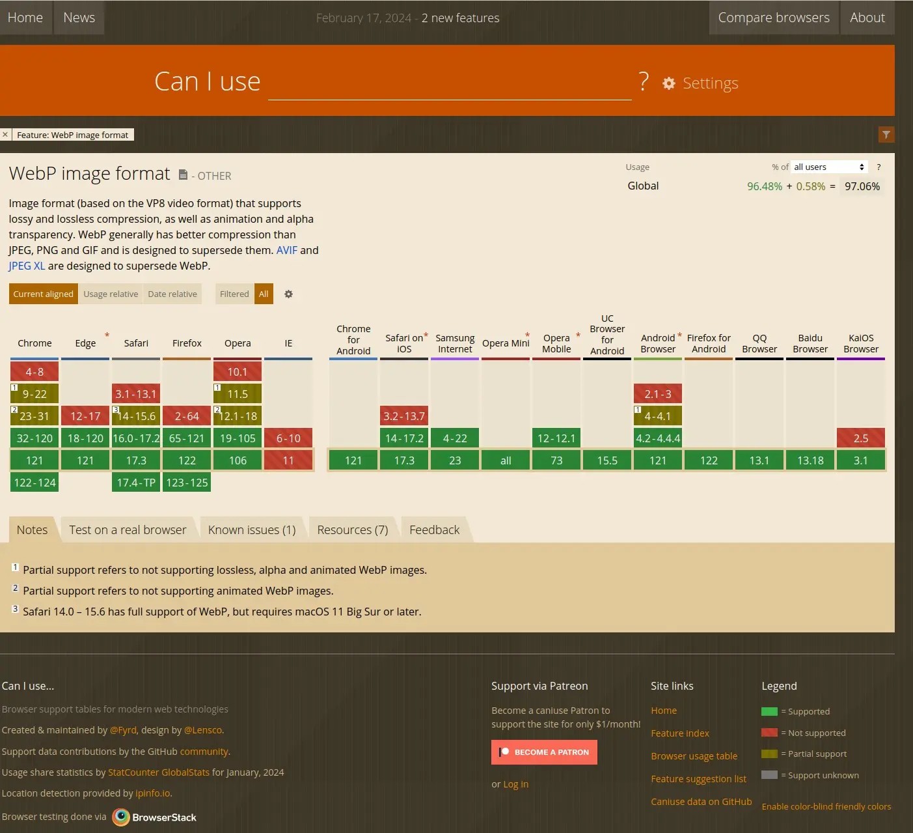Click Opera 10.1 unsupported cell
The image size is (913, 833).
pyautogui.click(x=238, y=372)
